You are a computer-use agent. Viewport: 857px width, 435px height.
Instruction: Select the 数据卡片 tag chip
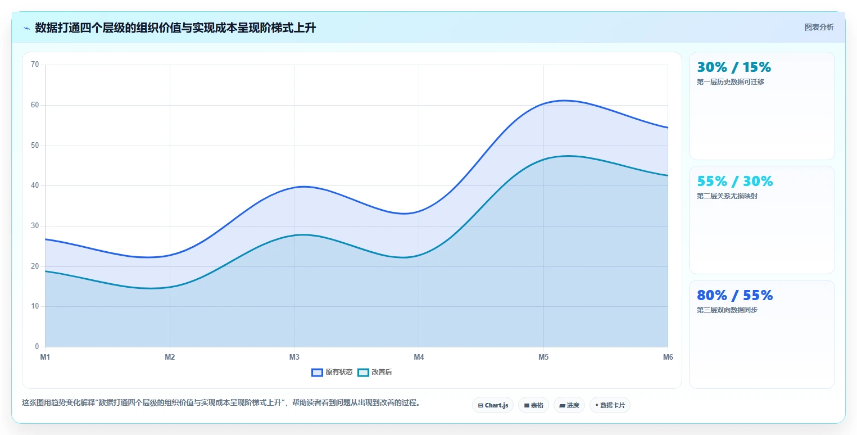(610, 405)
